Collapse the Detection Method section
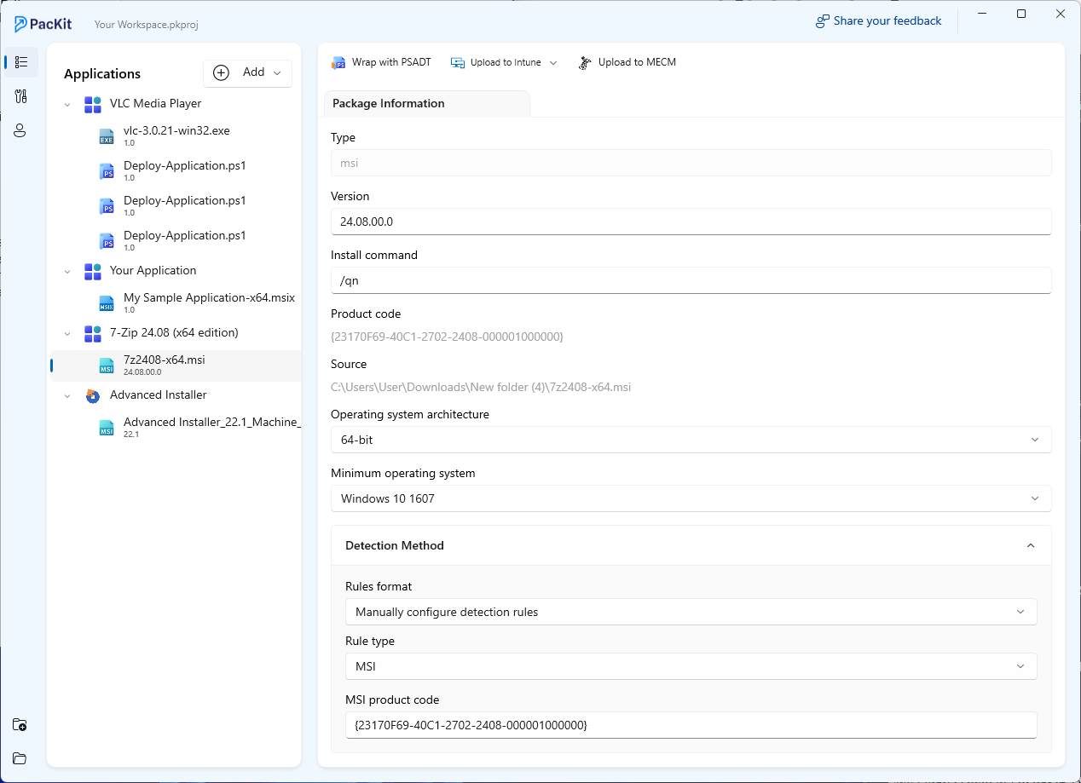1081x783 pixels. pyautogui.click(x=1031, y=545)
